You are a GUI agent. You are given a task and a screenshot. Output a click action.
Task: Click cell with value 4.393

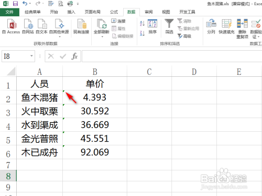pos(95,97)
